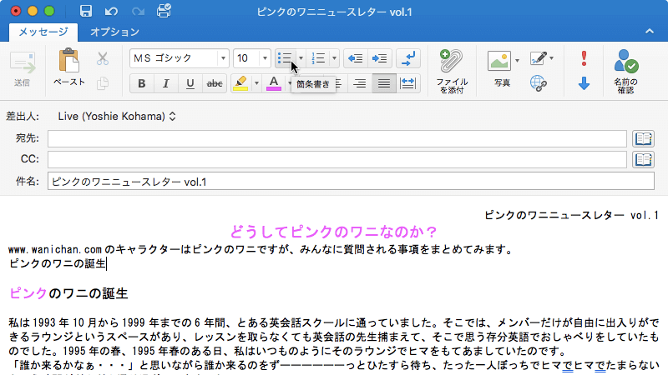
Task: Insert signature with pen icon
Action: point(539,58)
